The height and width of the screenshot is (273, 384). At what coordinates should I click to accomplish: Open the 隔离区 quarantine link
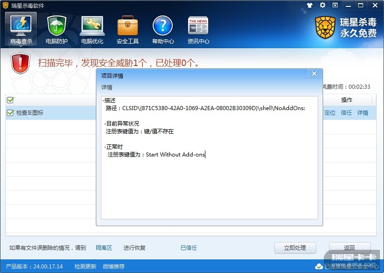(104, 248)
